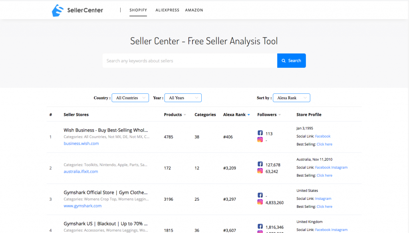
Task: Click products count 4785
Action: click(169, 137)
